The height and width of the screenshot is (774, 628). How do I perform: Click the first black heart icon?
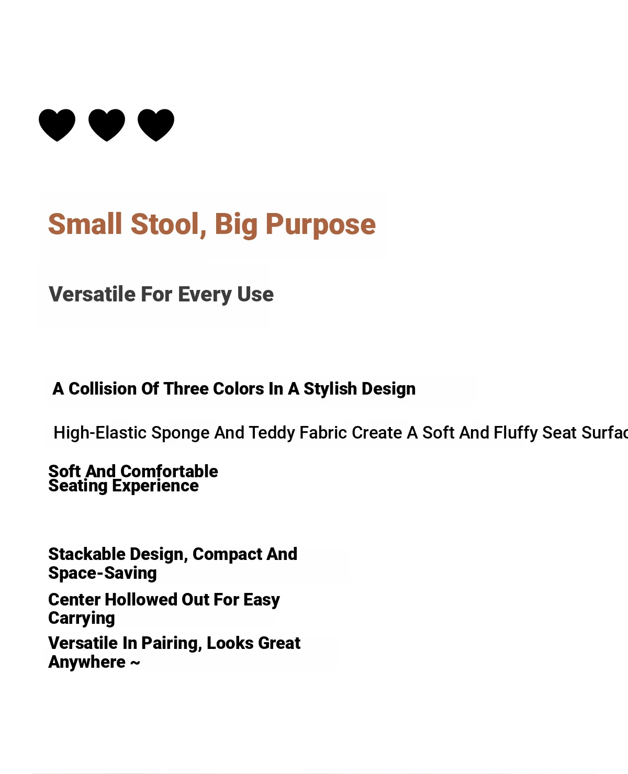(x=57, y=125)
